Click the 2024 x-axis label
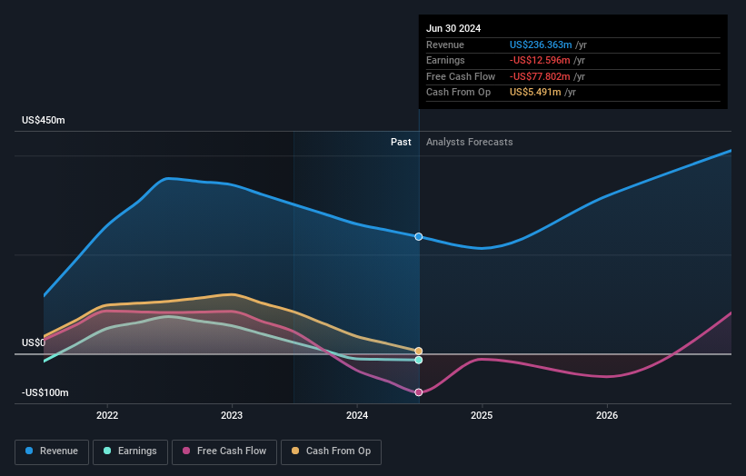The width and height of the screenshot is (746, 476). click(x=357, y=416)
